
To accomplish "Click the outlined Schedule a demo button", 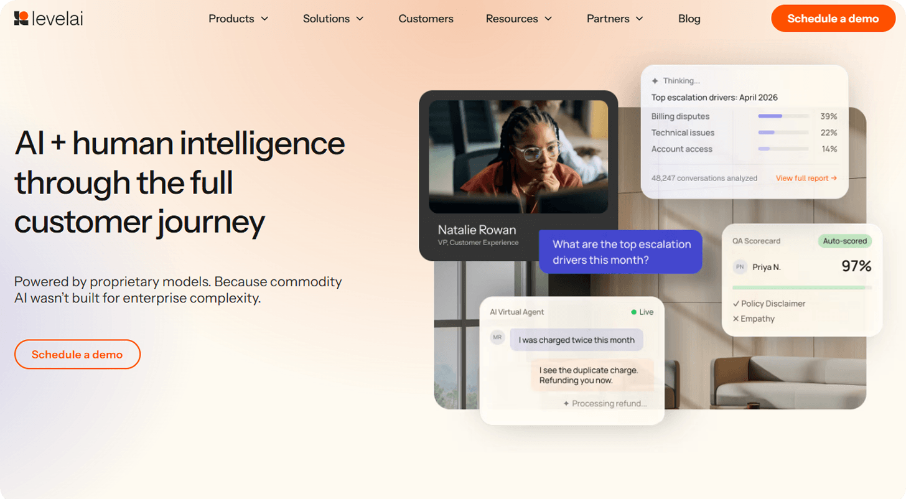I will pyautogui.click(x=77, y=355).
